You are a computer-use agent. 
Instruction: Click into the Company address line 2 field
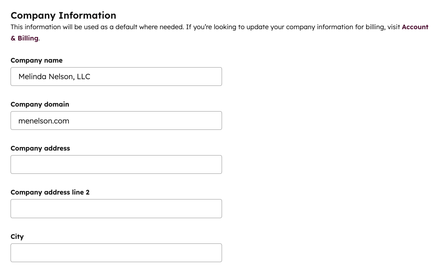click(x=116, y=208)
